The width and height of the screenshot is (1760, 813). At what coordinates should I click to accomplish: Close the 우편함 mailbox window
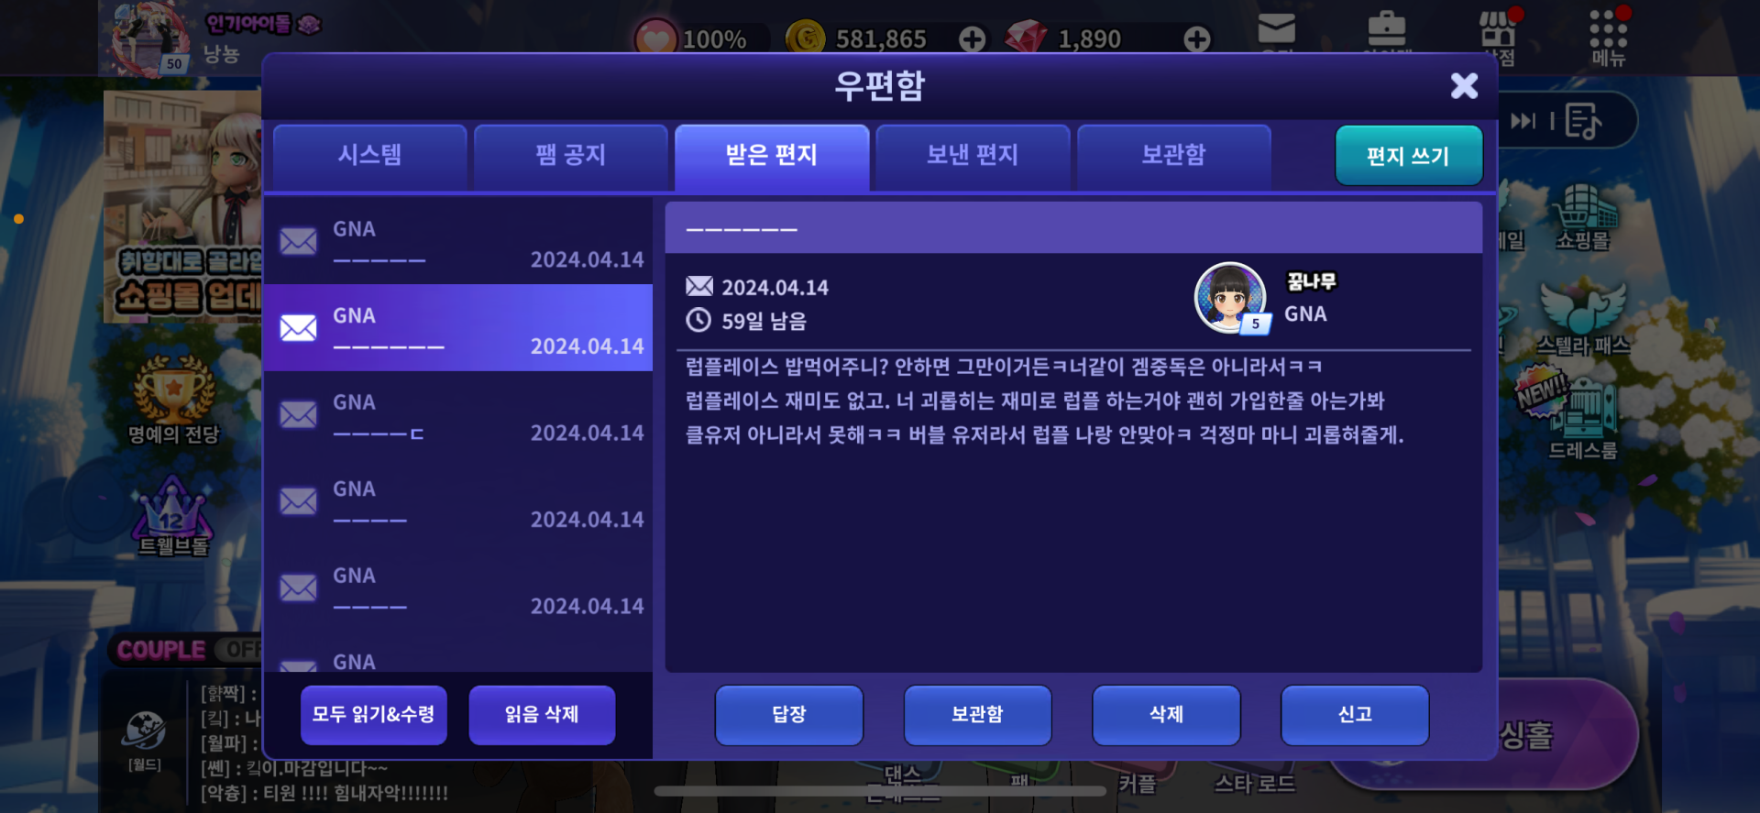click(x=1464, y=86)
